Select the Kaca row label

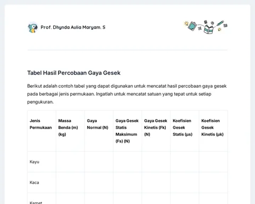click(x=34, y=183)
